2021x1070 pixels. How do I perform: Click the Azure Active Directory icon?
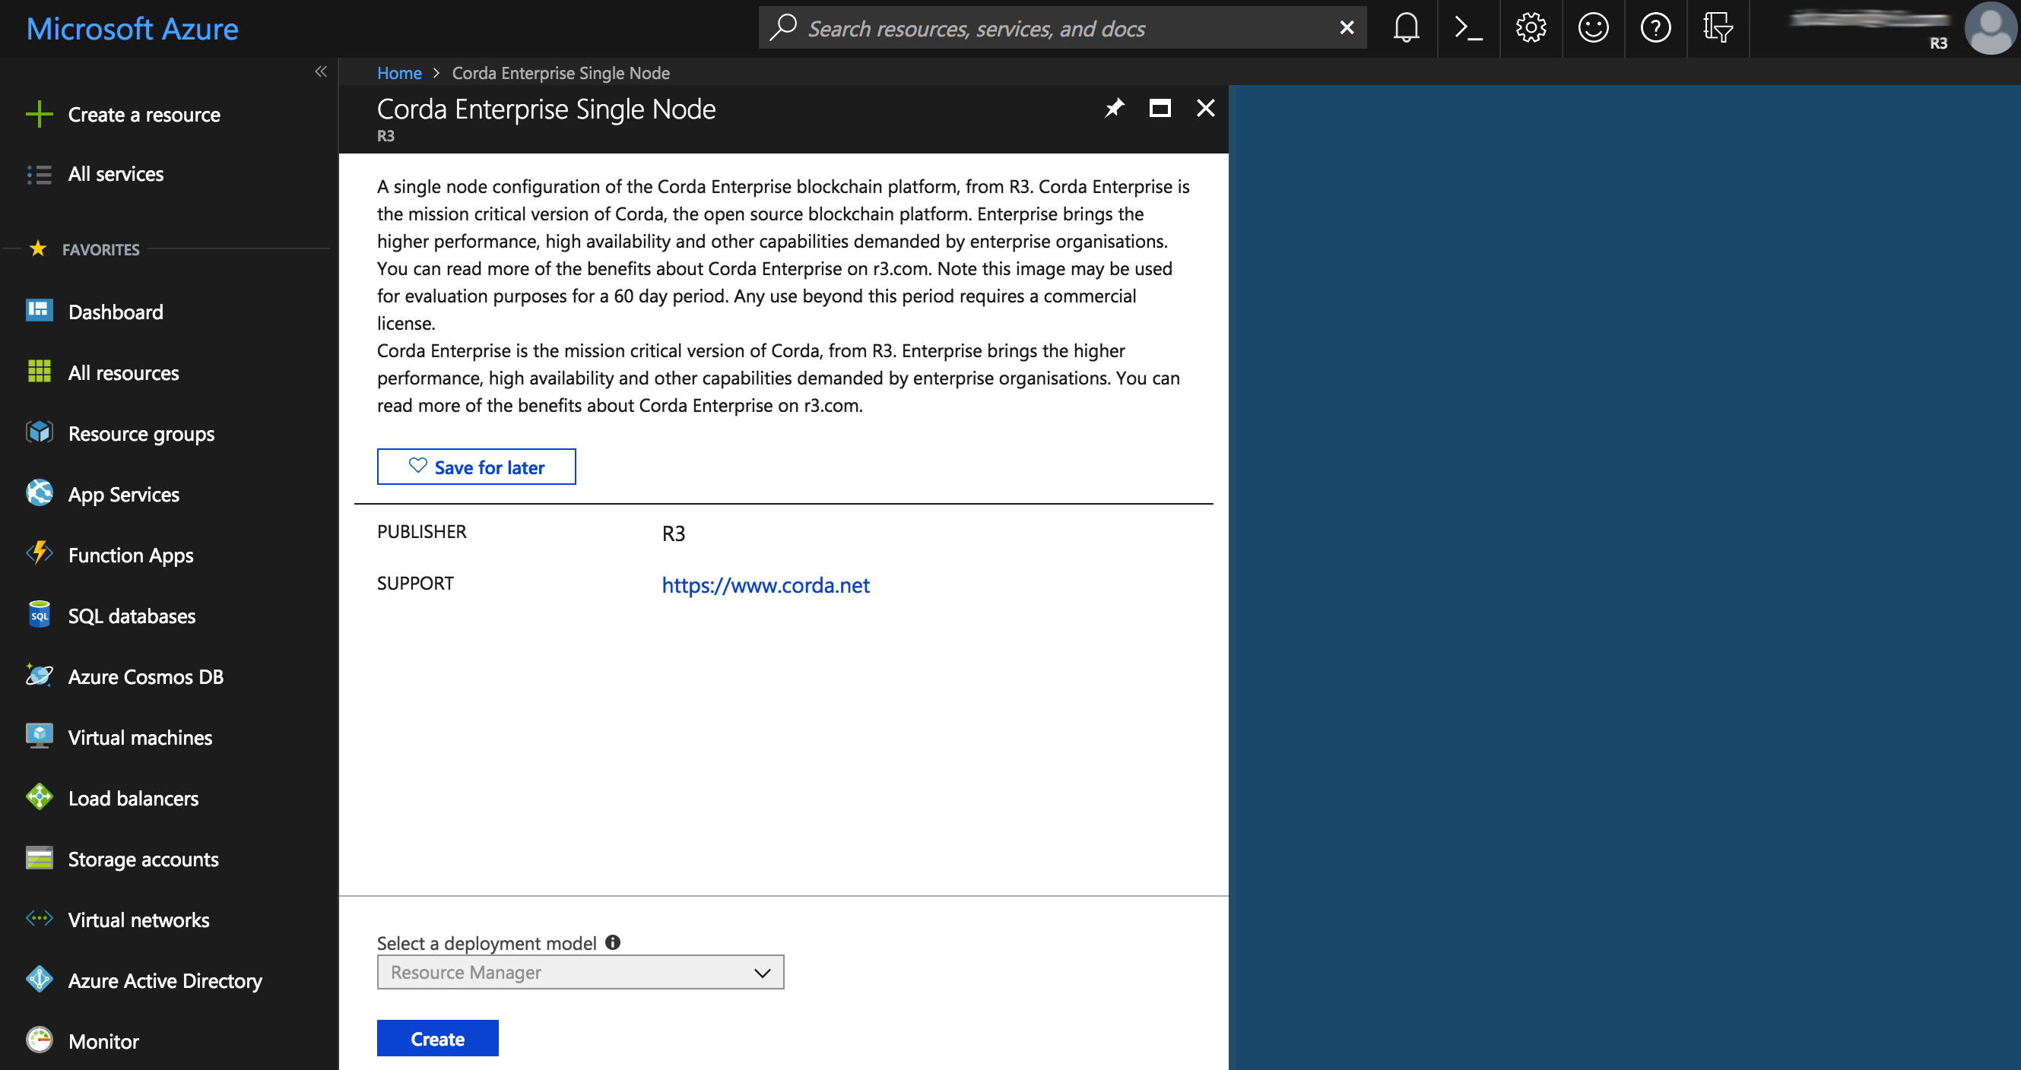[x=40, y=979]
